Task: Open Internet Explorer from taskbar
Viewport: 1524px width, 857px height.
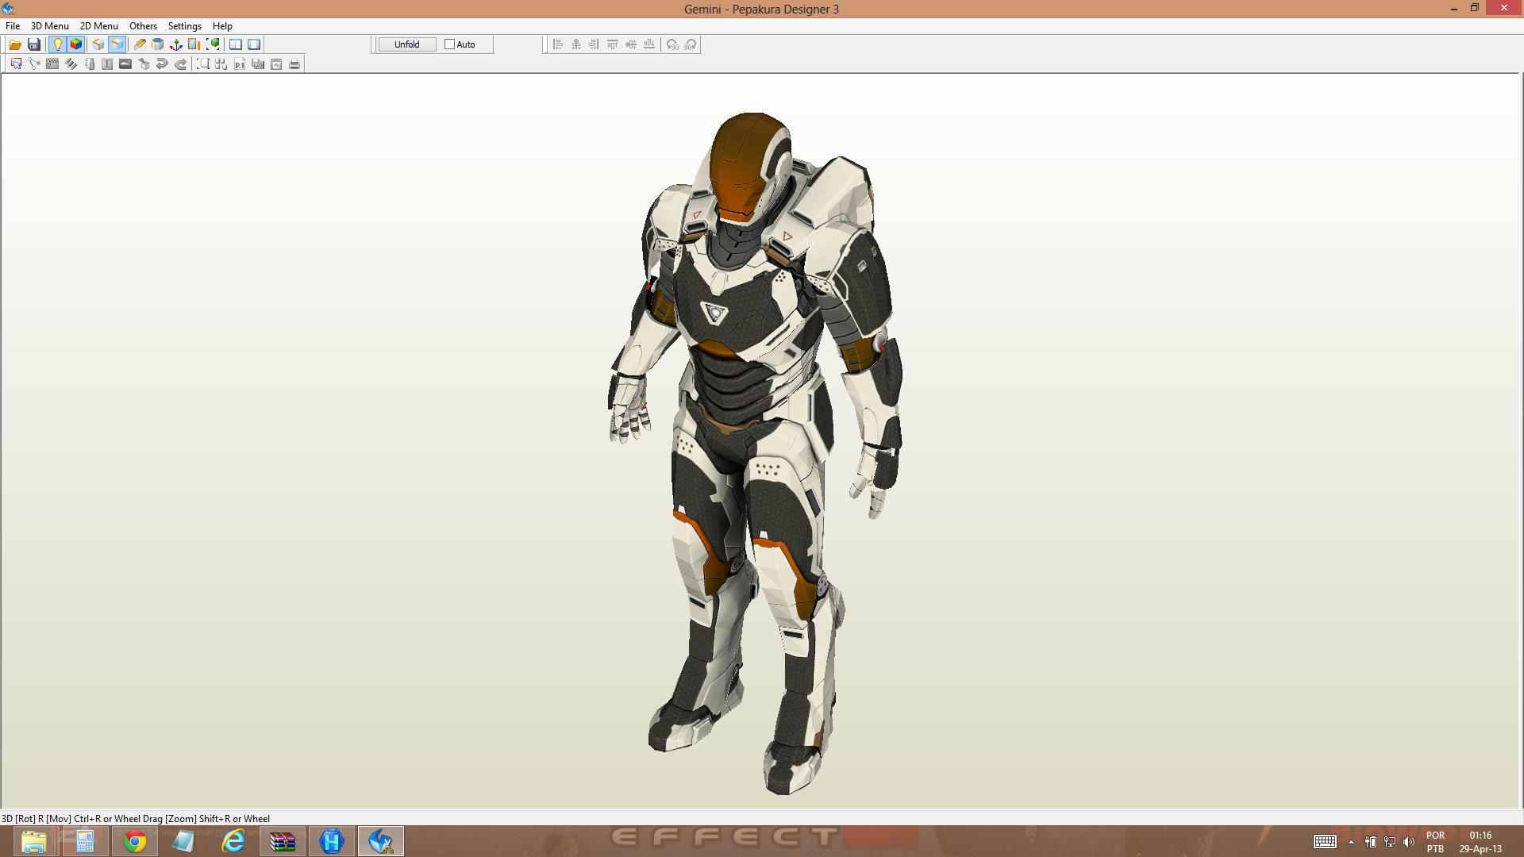Action: point(233,841)
